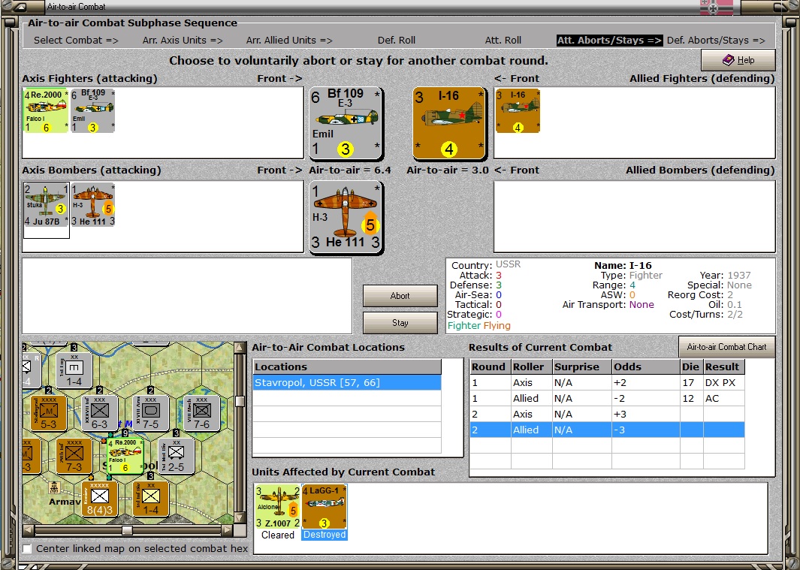Click the Re.2000 air unit on the map
800x570 pixels.
point(125,456)
